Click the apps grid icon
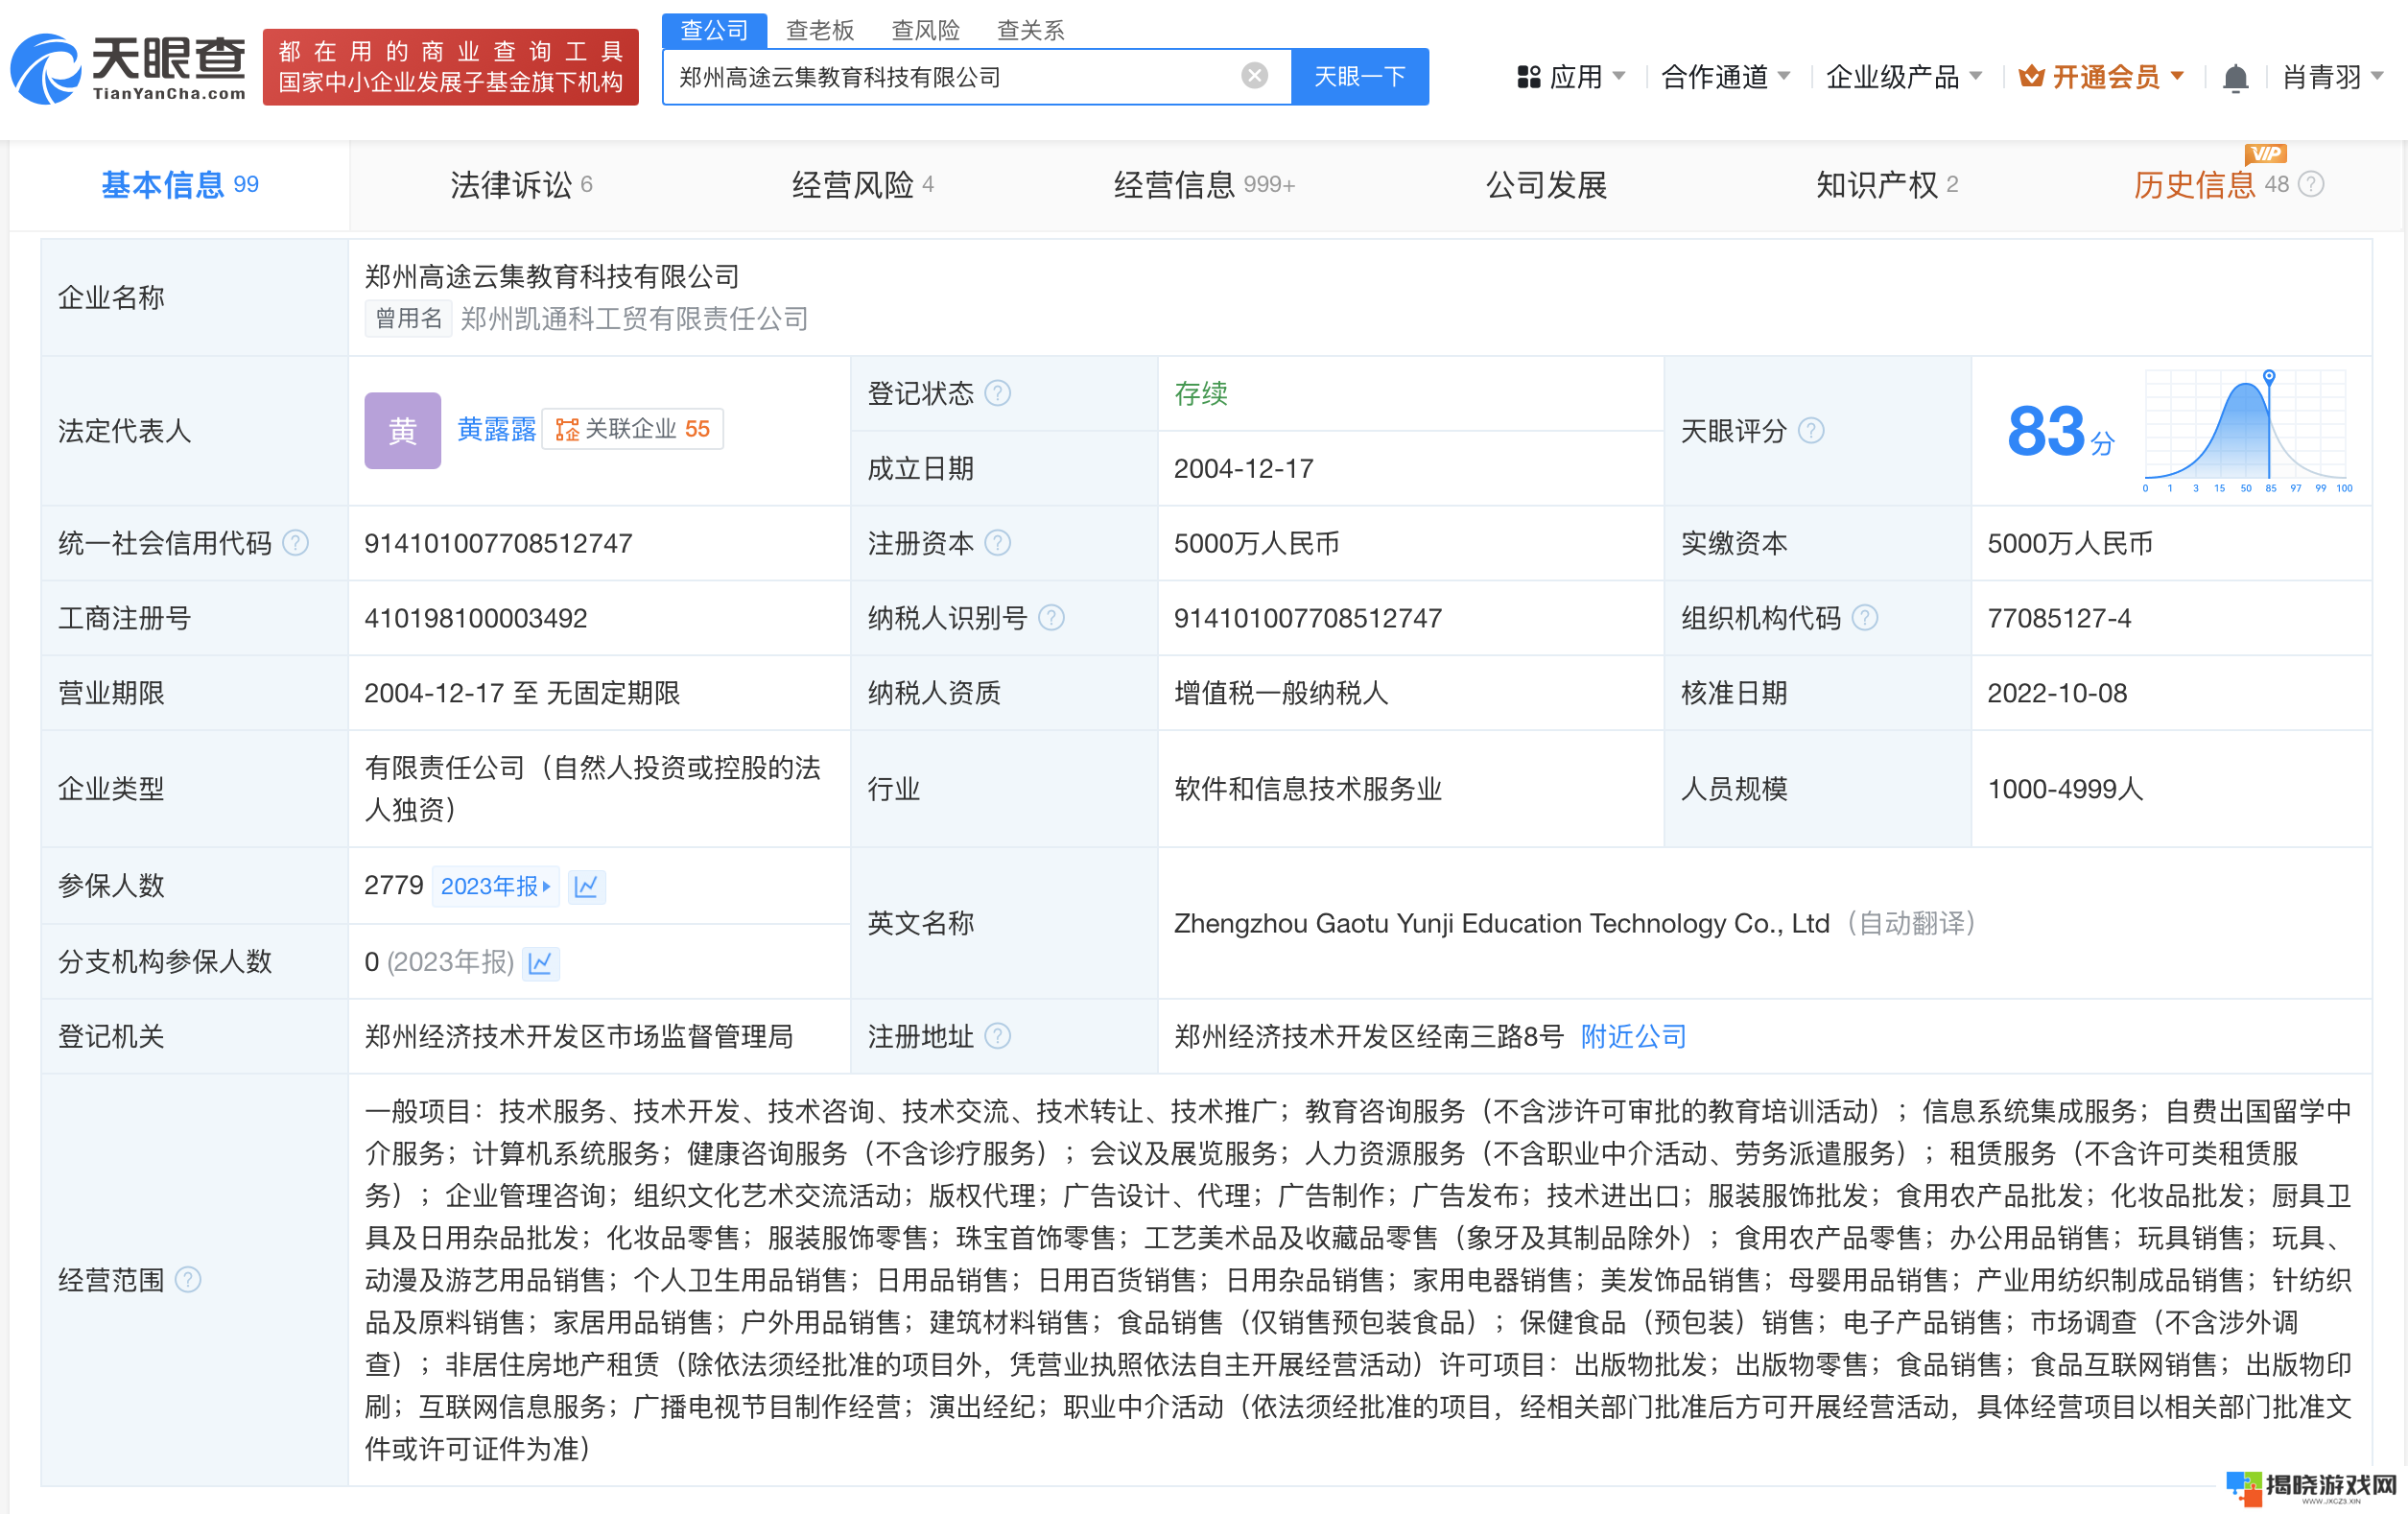The image size is (2408, 1514). click(1528, 77)
